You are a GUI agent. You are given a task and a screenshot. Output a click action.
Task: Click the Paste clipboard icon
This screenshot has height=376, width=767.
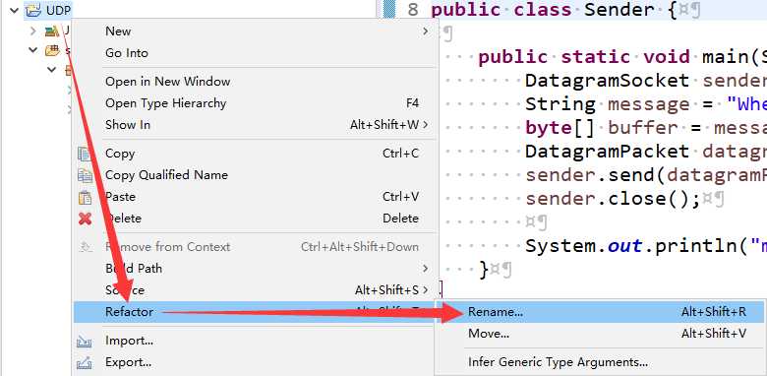pos(85,197)
